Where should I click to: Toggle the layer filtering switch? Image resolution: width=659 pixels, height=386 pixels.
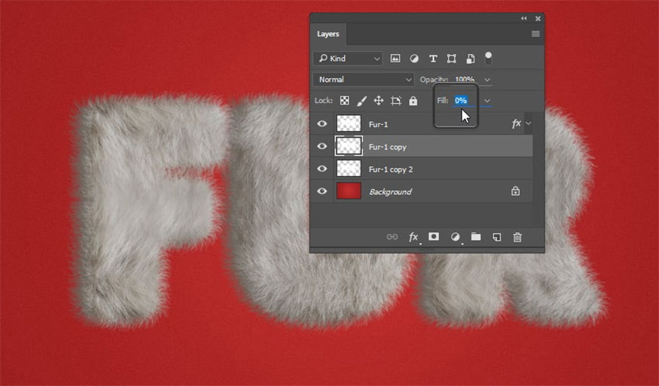tap(489, 57)
